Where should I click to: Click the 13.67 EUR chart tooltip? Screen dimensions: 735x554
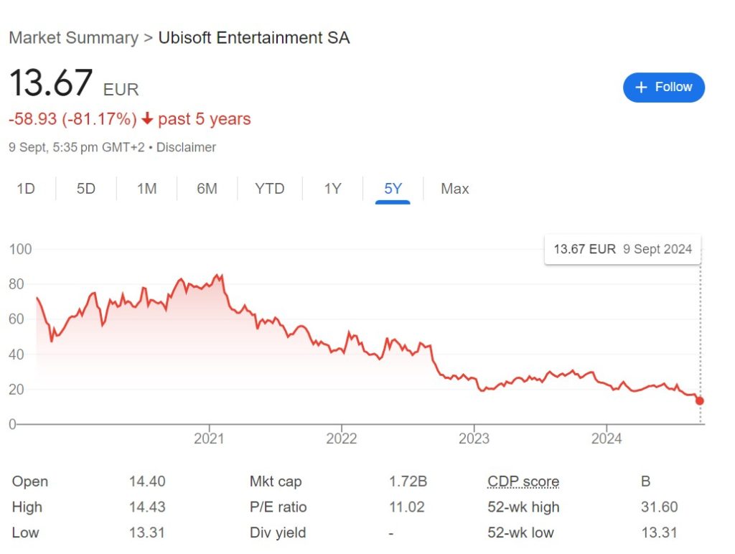tap(622, 249)
